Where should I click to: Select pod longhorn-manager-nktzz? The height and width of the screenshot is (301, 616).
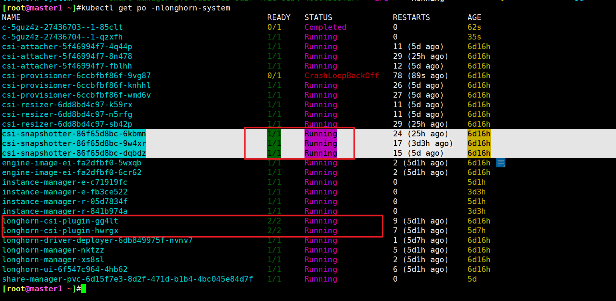53,250
